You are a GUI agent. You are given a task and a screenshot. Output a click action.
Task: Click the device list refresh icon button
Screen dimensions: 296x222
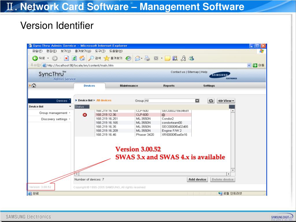click(211, 101)
